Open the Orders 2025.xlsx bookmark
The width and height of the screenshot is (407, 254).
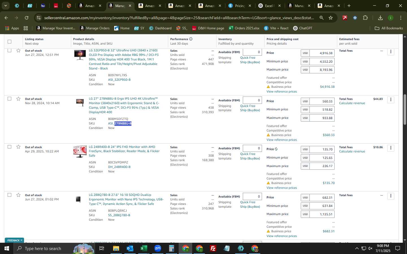tap(244, 28)
